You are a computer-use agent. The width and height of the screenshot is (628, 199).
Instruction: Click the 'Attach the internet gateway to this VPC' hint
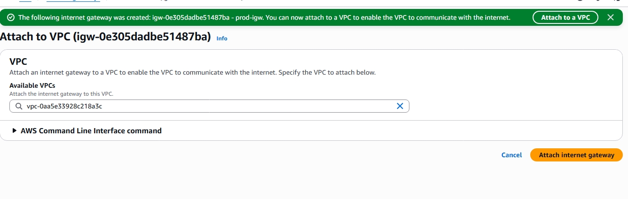click(x=61, y=94)
